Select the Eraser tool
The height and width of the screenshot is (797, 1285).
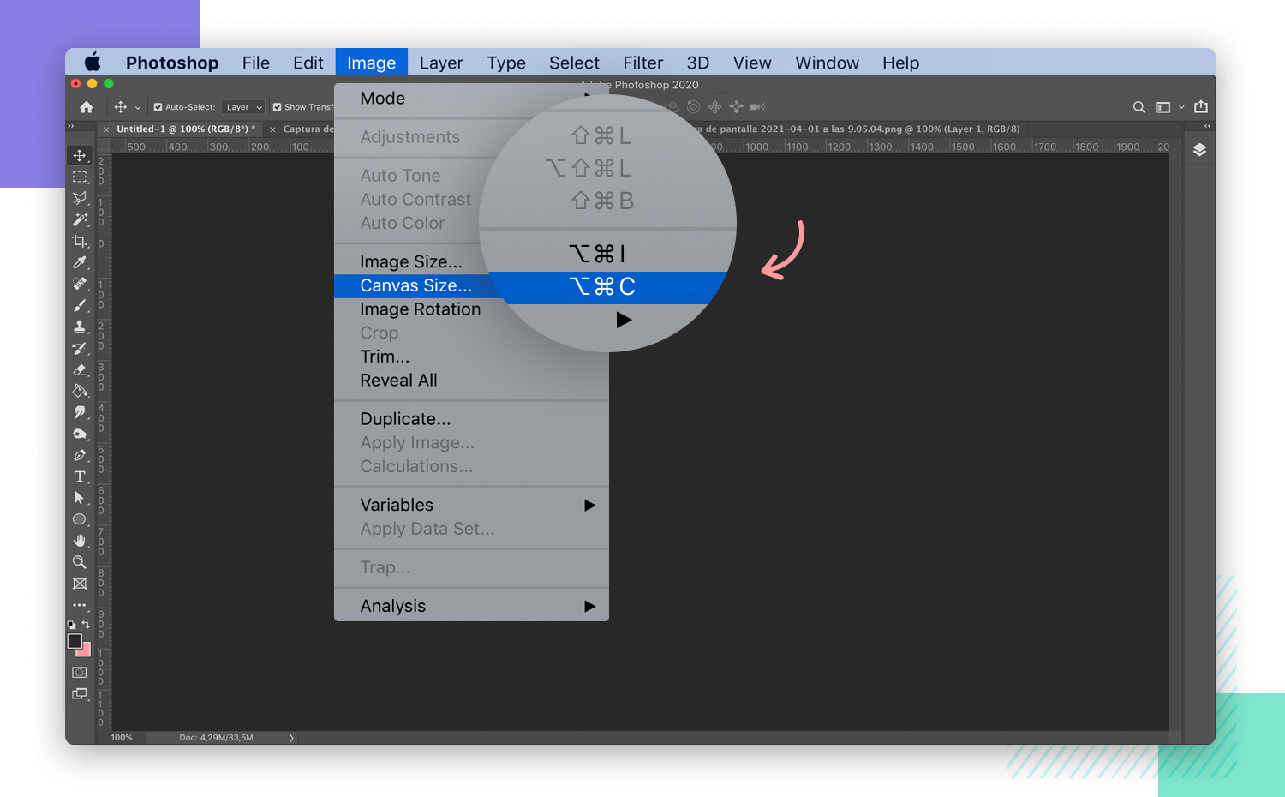tap(80, 369)
